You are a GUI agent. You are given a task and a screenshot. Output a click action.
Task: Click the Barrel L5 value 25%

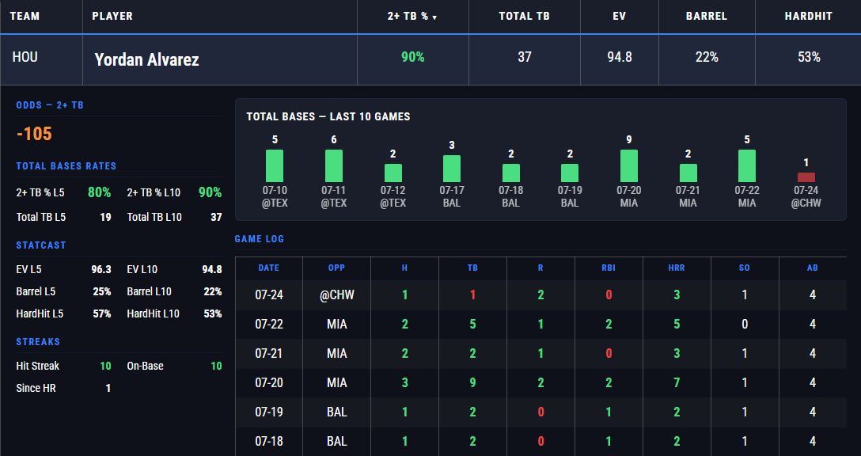coord(102,291)
